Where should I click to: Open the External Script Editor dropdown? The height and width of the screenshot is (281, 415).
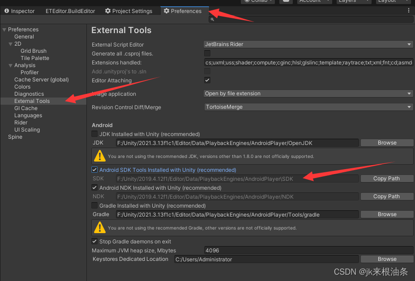point(307,44)
